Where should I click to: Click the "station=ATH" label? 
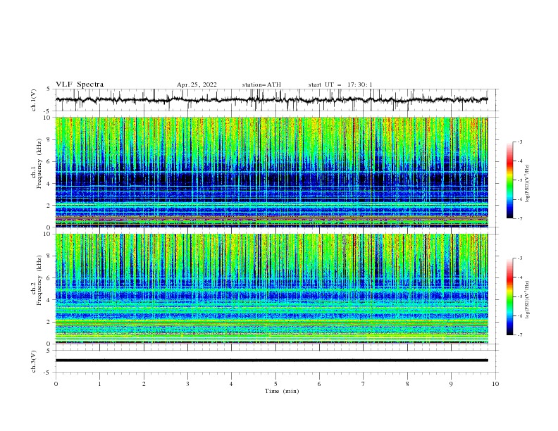261,85
